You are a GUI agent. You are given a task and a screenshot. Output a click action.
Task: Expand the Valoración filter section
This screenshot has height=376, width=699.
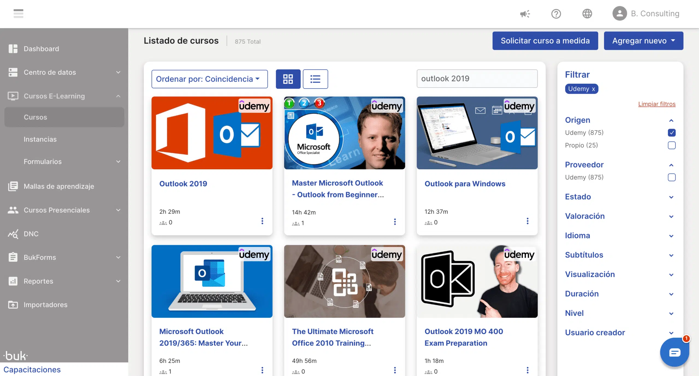coord(671,216)
